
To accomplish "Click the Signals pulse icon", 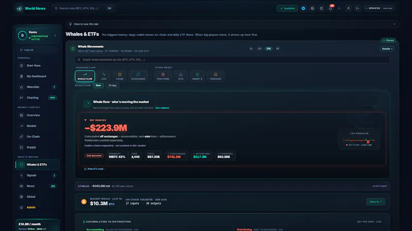I will tap(22, 176).
